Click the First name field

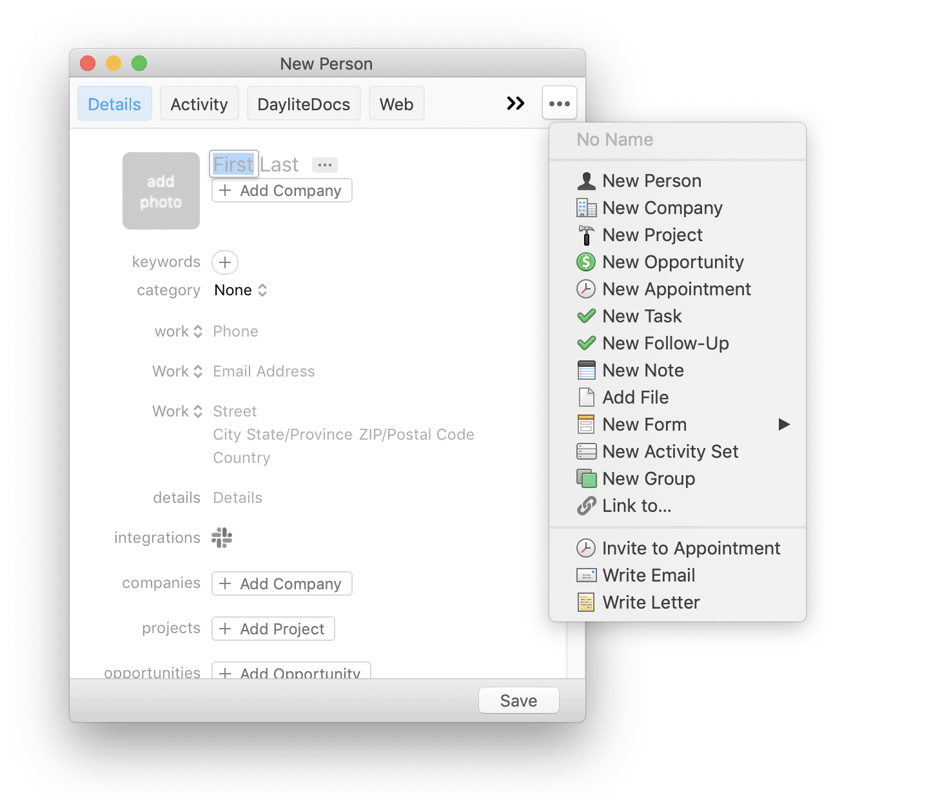234,164
